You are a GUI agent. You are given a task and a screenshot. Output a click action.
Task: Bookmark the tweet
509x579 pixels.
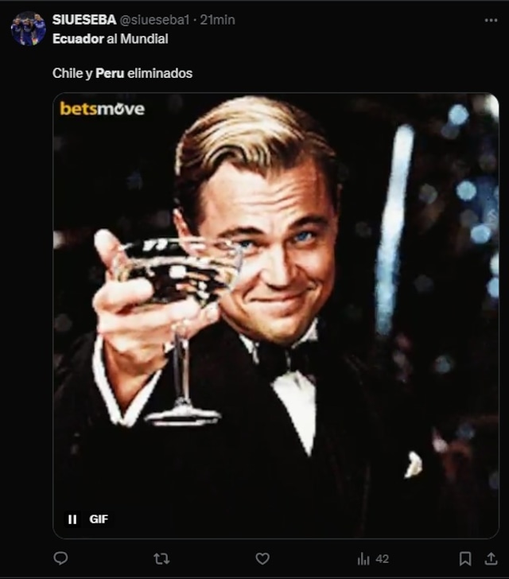pyautogui.click(x=465, y=558)
